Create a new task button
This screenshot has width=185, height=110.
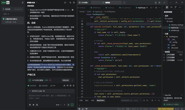pyautogui.click(x=13, y=9)
